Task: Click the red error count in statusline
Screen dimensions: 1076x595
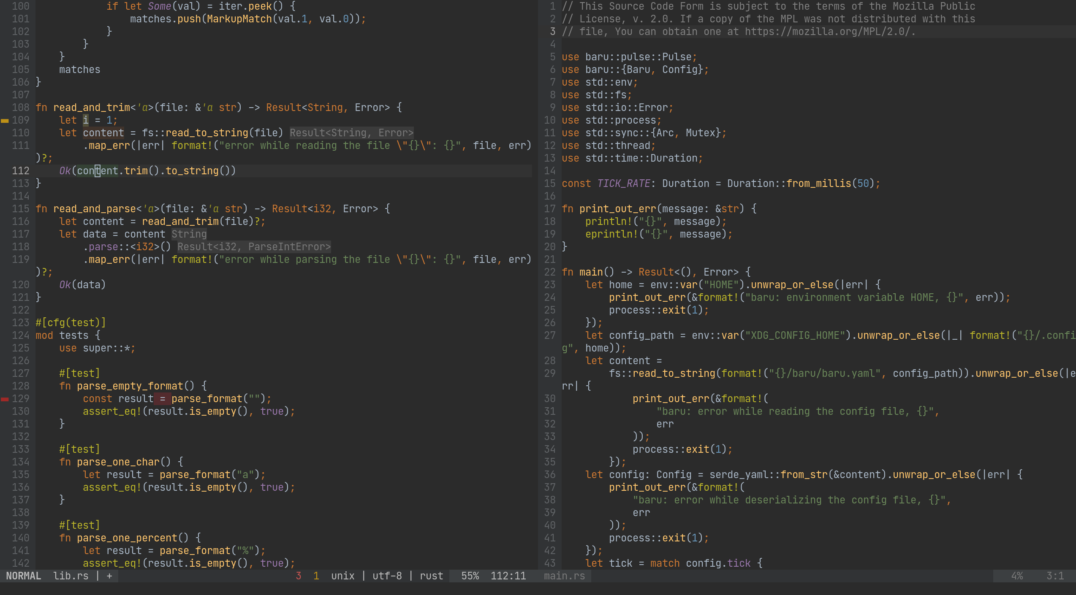Action: click(x=299, y=576)
